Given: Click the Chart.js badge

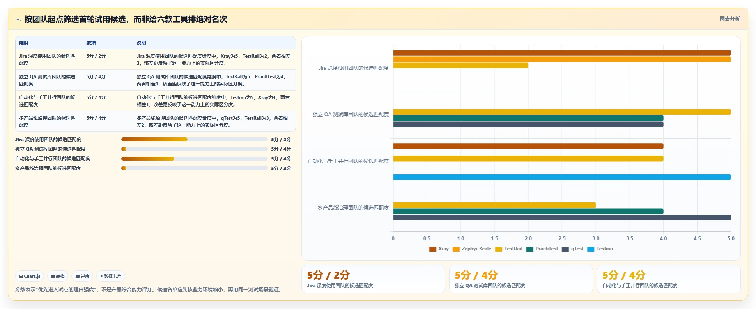Looking at the screenshot, I should point(30,276).
